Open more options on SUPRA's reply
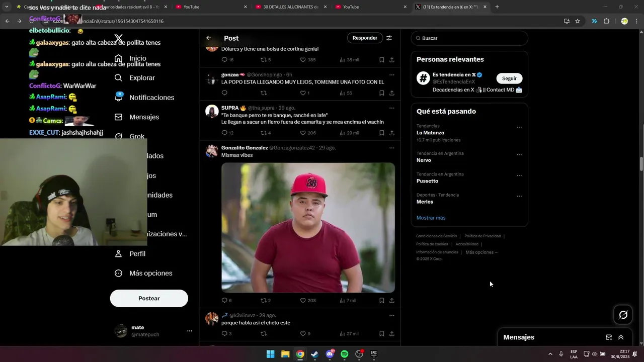This screenshot has height=362, width=644. click(x=392, y=108)
